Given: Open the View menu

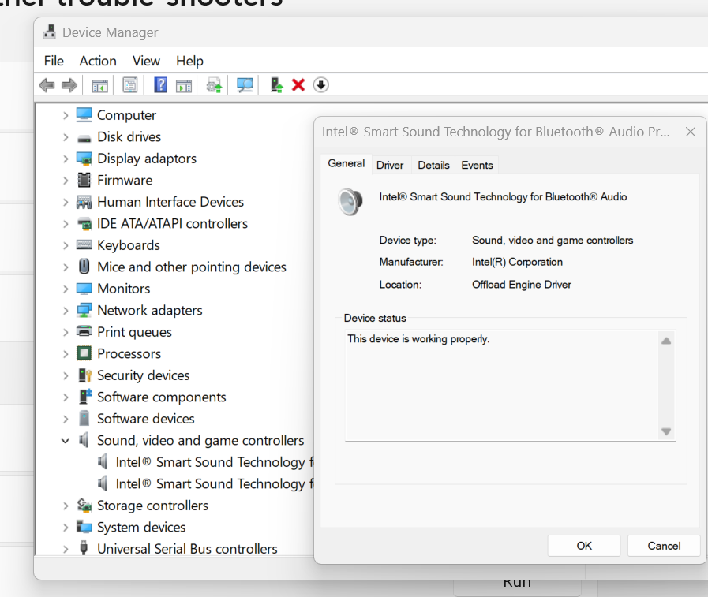Looking at the screenshot, I should click(x=146, y=61).
